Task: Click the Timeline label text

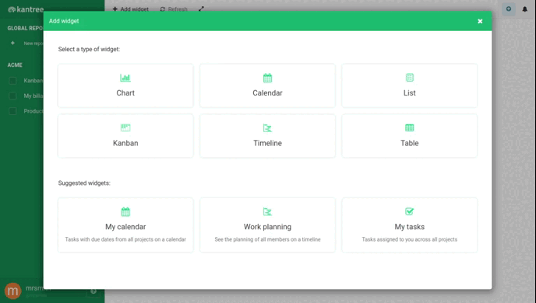Action: tap(267, 143)
